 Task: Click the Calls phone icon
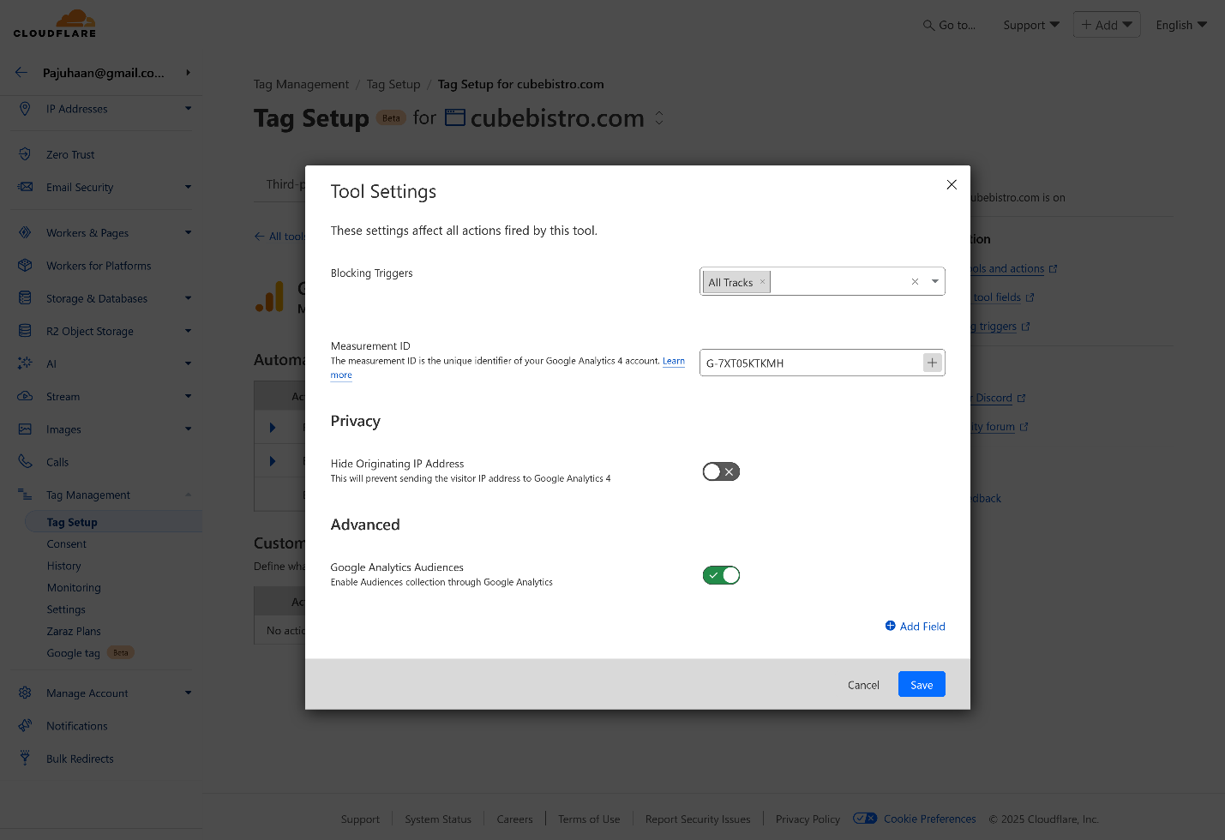[x=25, y=462]
